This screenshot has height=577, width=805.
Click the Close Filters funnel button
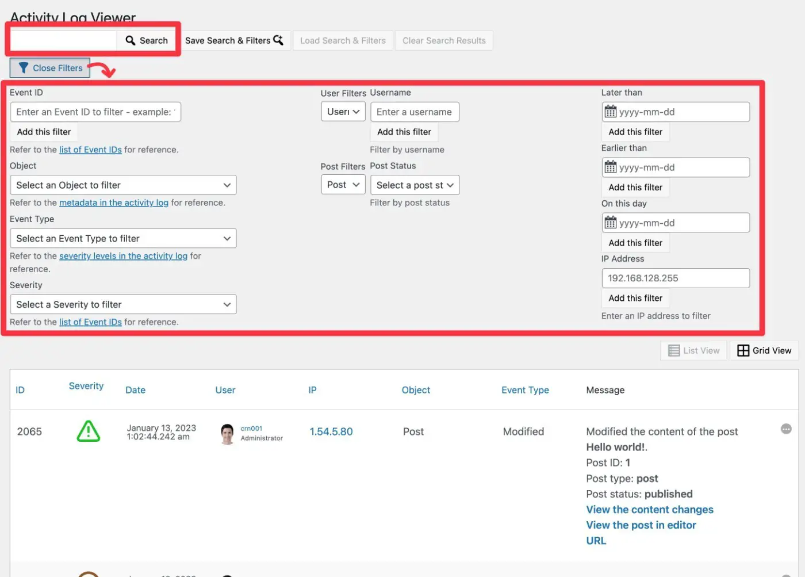coord(50,68)
